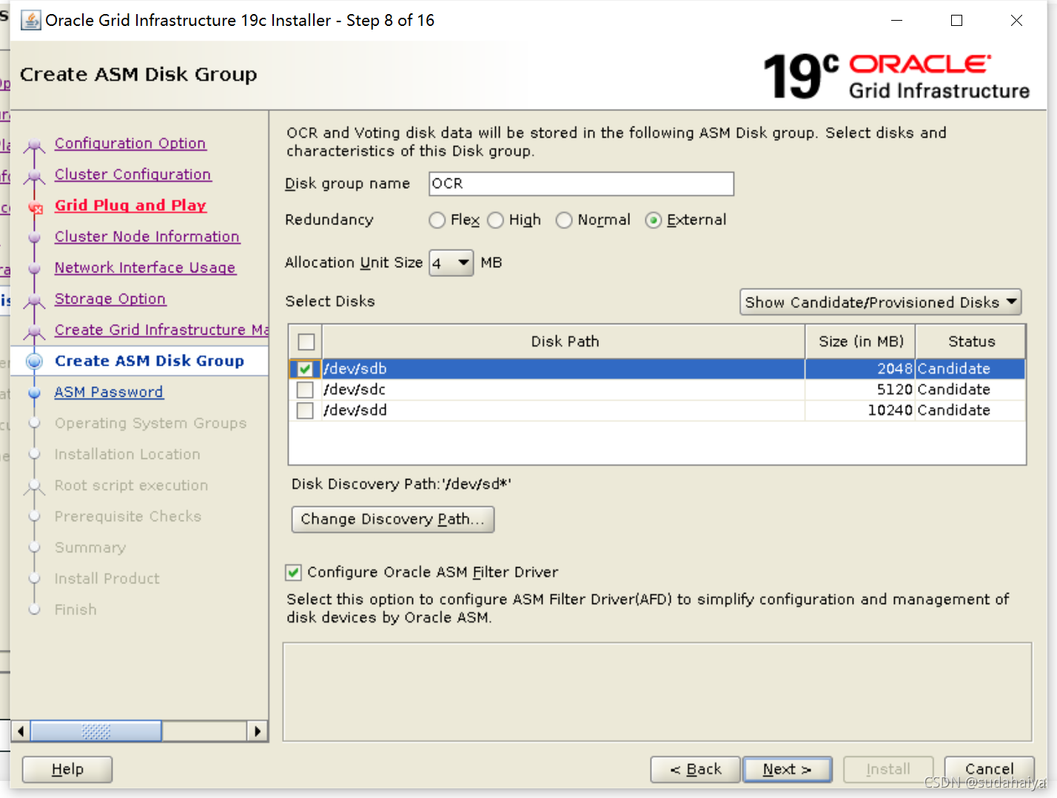Open Grid Plug and Play step

point(130,206)
